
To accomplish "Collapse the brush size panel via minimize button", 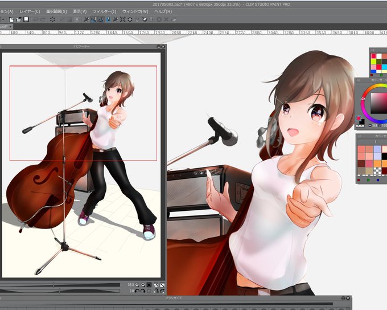I will [344, 299].
